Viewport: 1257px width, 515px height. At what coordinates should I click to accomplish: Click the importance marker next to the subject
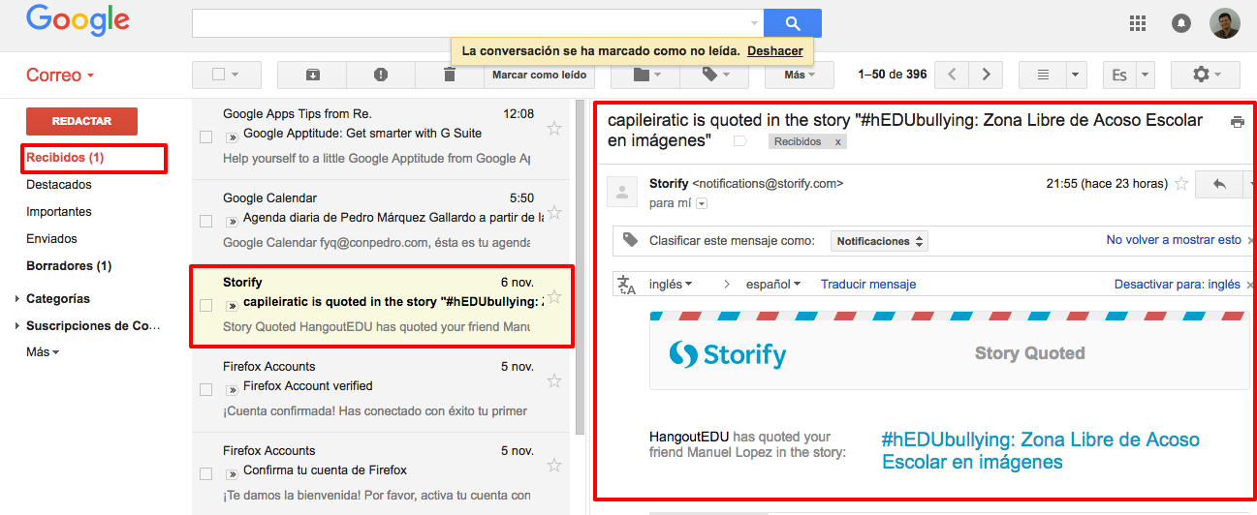pyautogui.click(x=740, y=141)
